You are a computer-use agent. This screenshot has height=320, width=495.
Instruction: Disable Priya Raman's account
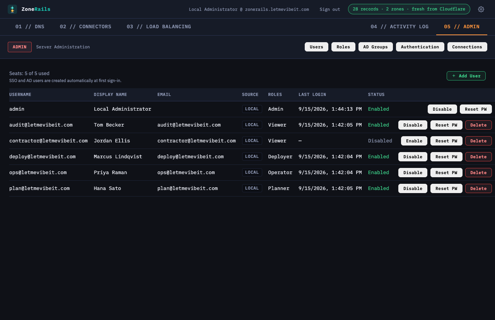point(413,173)
